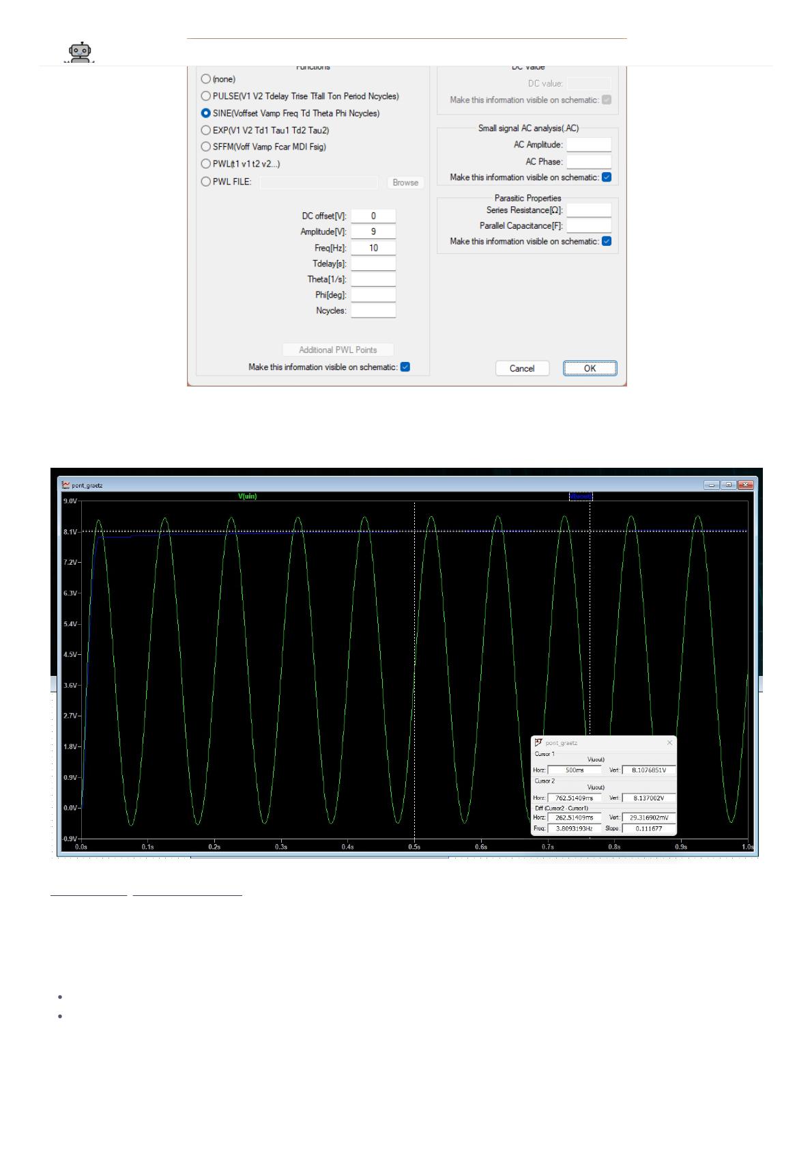Uncheck Parasitic Properties visible on schematic
The width and height of the screenshot is (812, 1150).
607,241
